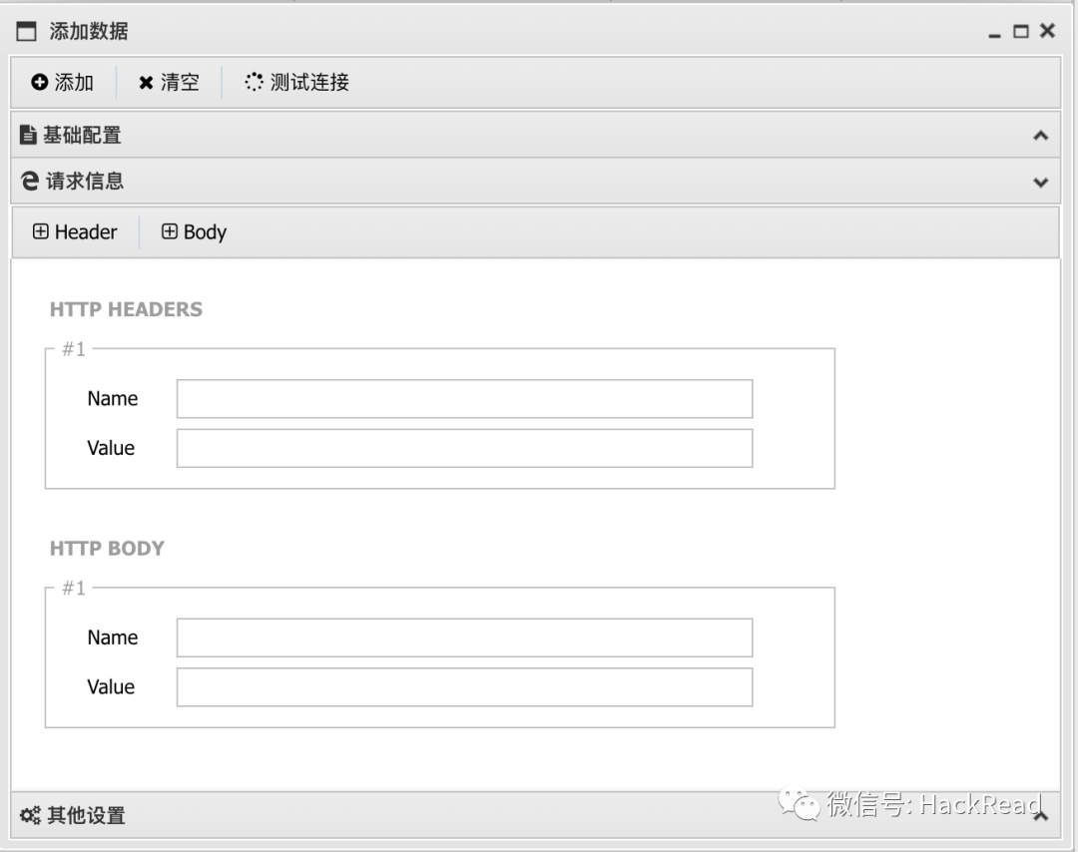Screen dimensions: 1078x852
Task: Open the 请求信息 panel header
Action: (536, 182)
